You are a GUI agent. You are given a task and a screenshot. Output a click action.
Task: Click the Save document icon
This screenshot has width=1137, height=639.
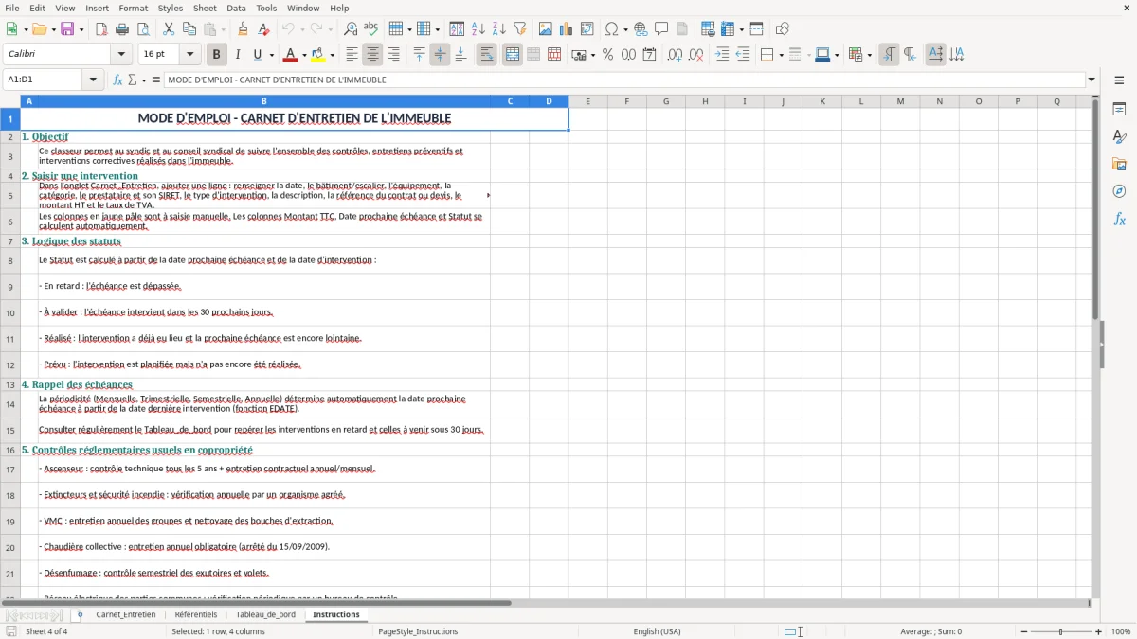(x=68, y=29)
